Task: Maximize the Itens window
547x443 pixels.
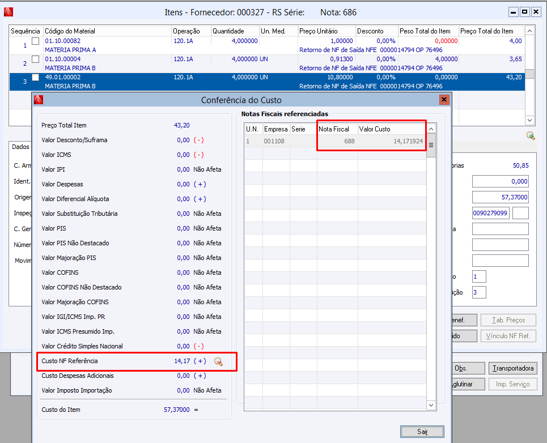Action: coord(524,12)
